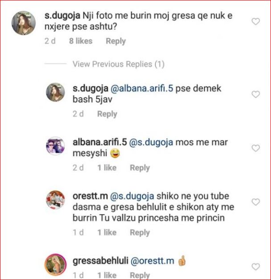Like orestt.m's comment with the heart icon
The height and width of the screenshot is (280, 271).
(256, 202)
